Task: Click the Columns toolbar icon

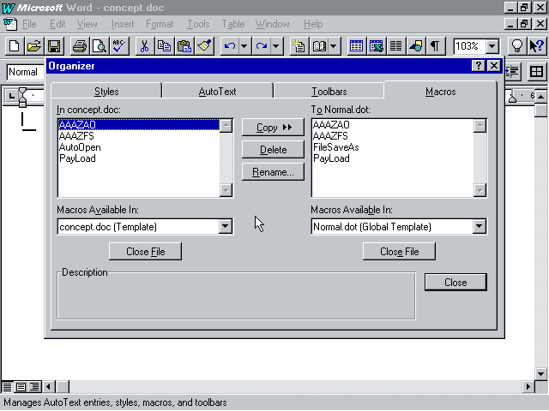Action: pyautogui.click(x=395, y=45)
